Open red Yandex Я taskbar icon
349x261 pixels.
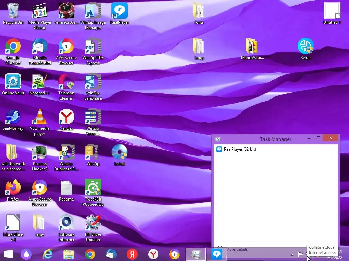(x=132, y=254)
